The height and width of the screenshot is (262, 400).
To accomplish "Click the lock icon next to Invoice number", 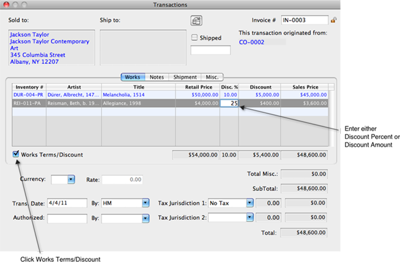I will click(x=334, y=20).
